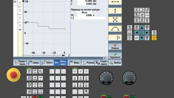Open the Обточ. конт. softkey tab
Screen dimensions: 174x98
point(61,63)
